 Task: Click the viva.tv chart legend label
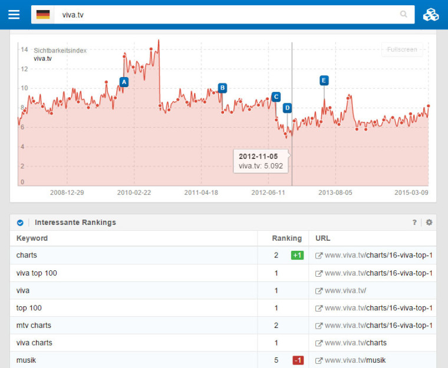pyautogui.click(x=43, y=58)
